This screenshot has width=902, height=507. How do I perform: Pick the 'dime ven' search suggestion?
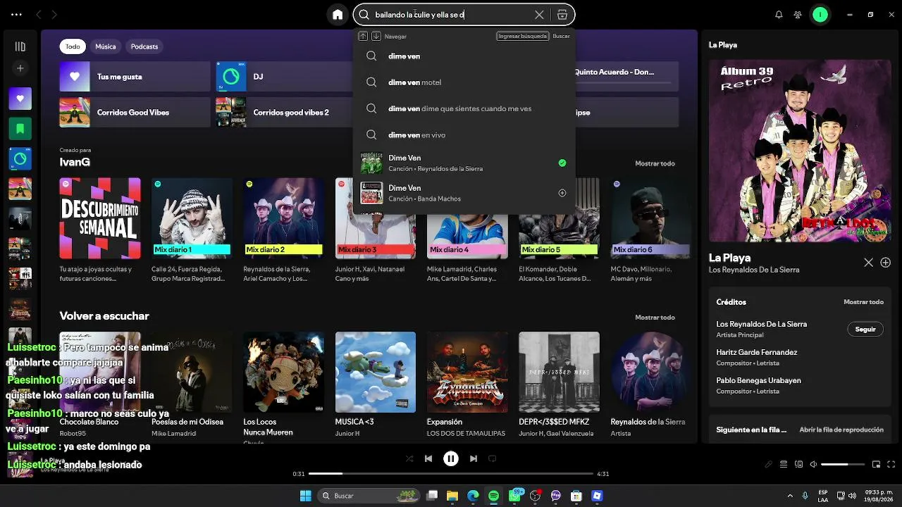pos(464,56)
